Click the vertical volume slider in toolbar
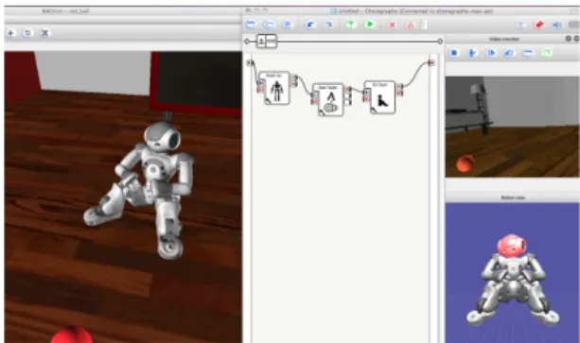 424,25
